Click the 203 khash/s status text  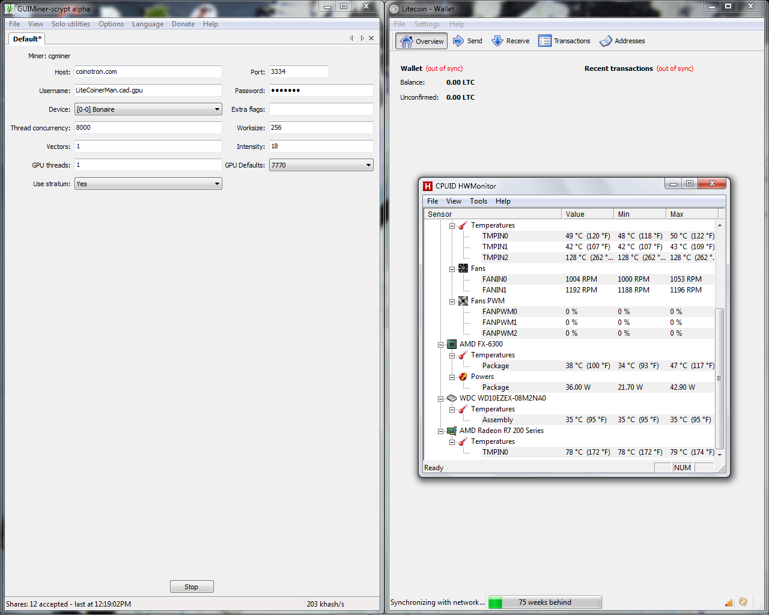point(326,604)
